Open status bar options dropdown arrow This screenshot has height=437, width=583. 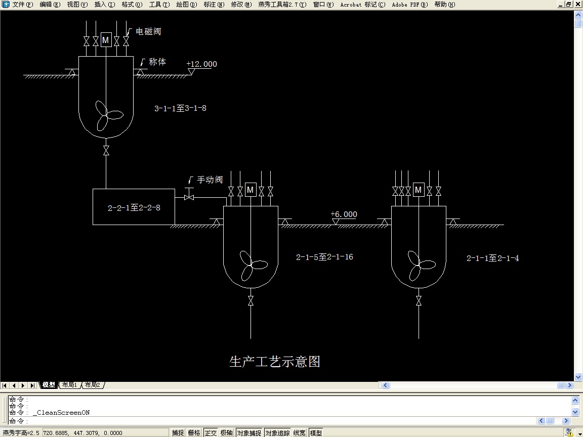pyautogui.click(x=579, y=433)
